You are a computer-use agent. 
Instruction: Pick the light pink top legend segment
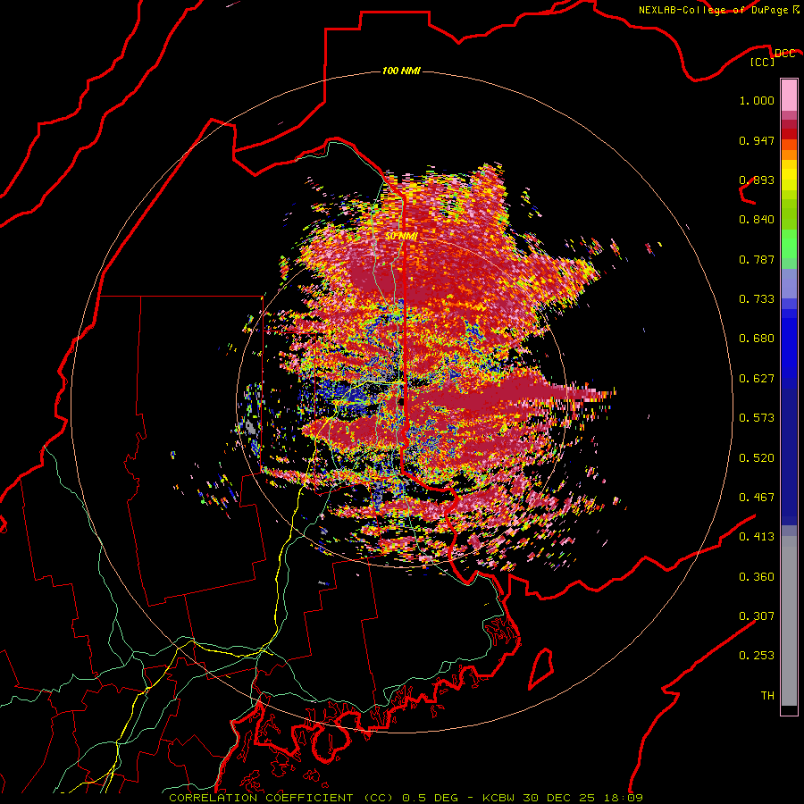(789, 96)
